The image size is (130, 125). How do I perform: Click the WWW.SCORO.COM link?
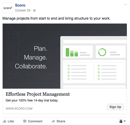tap(19, 109)
